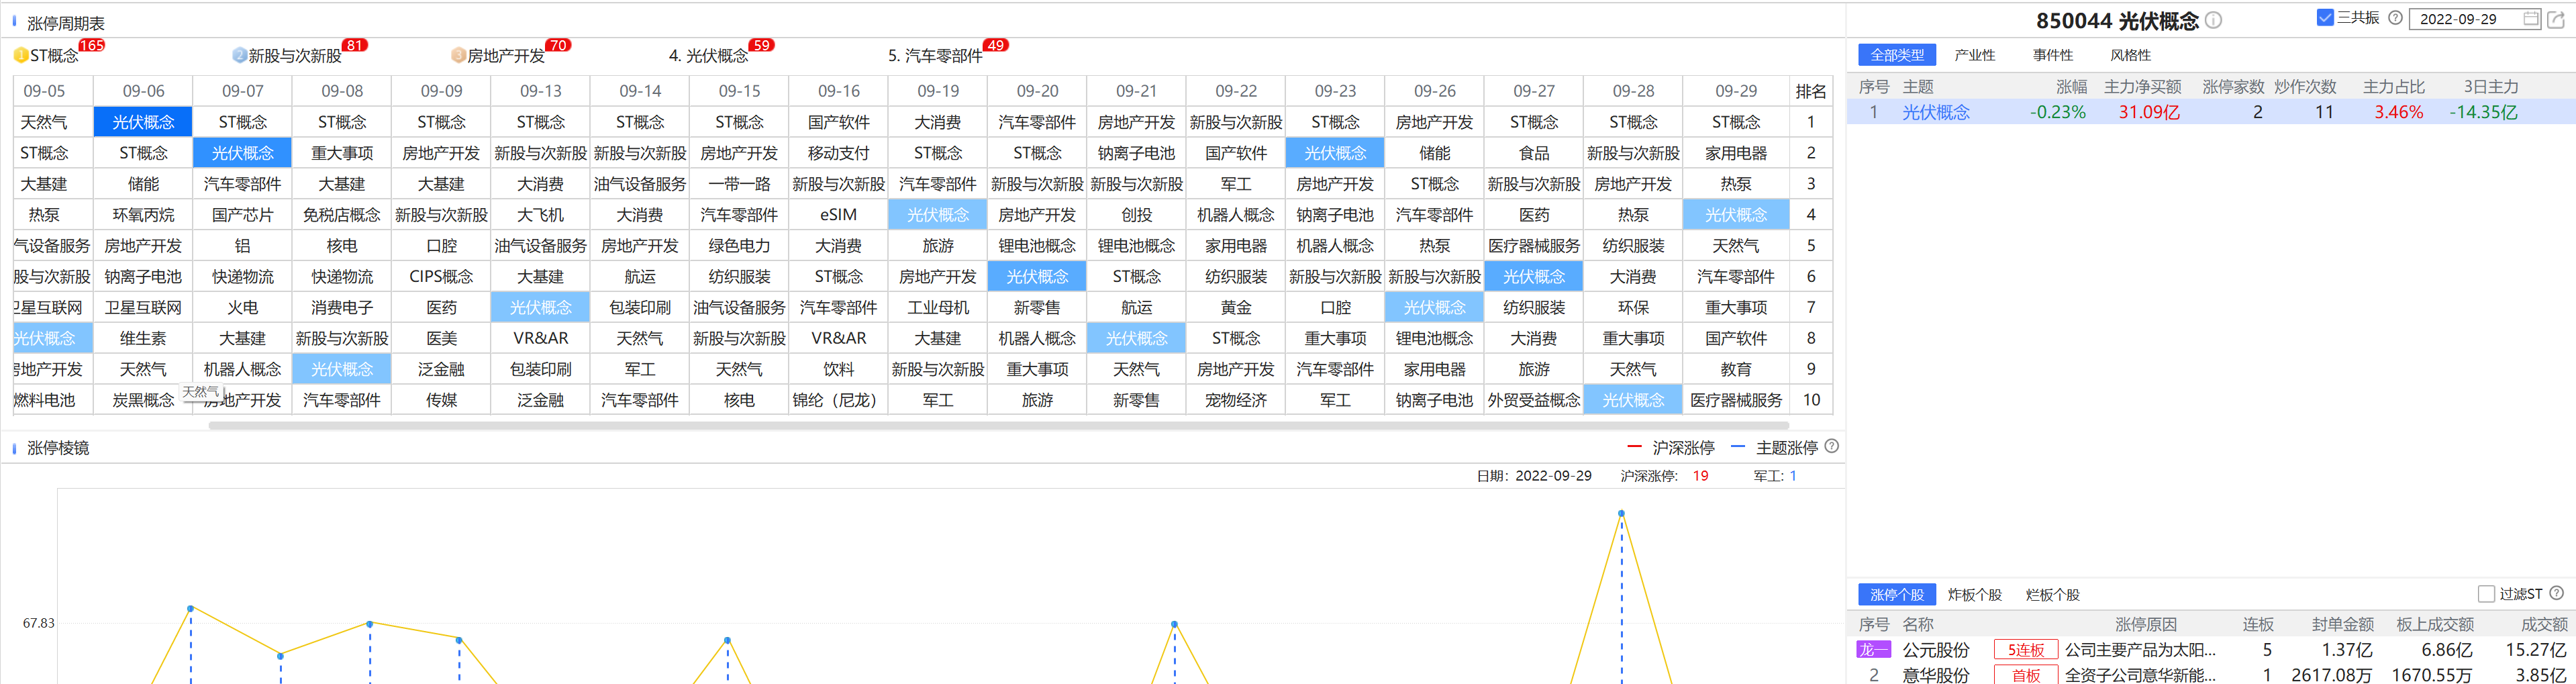Click the 涨停周期表 panel title
The image size is (2576, 684).
65,23
